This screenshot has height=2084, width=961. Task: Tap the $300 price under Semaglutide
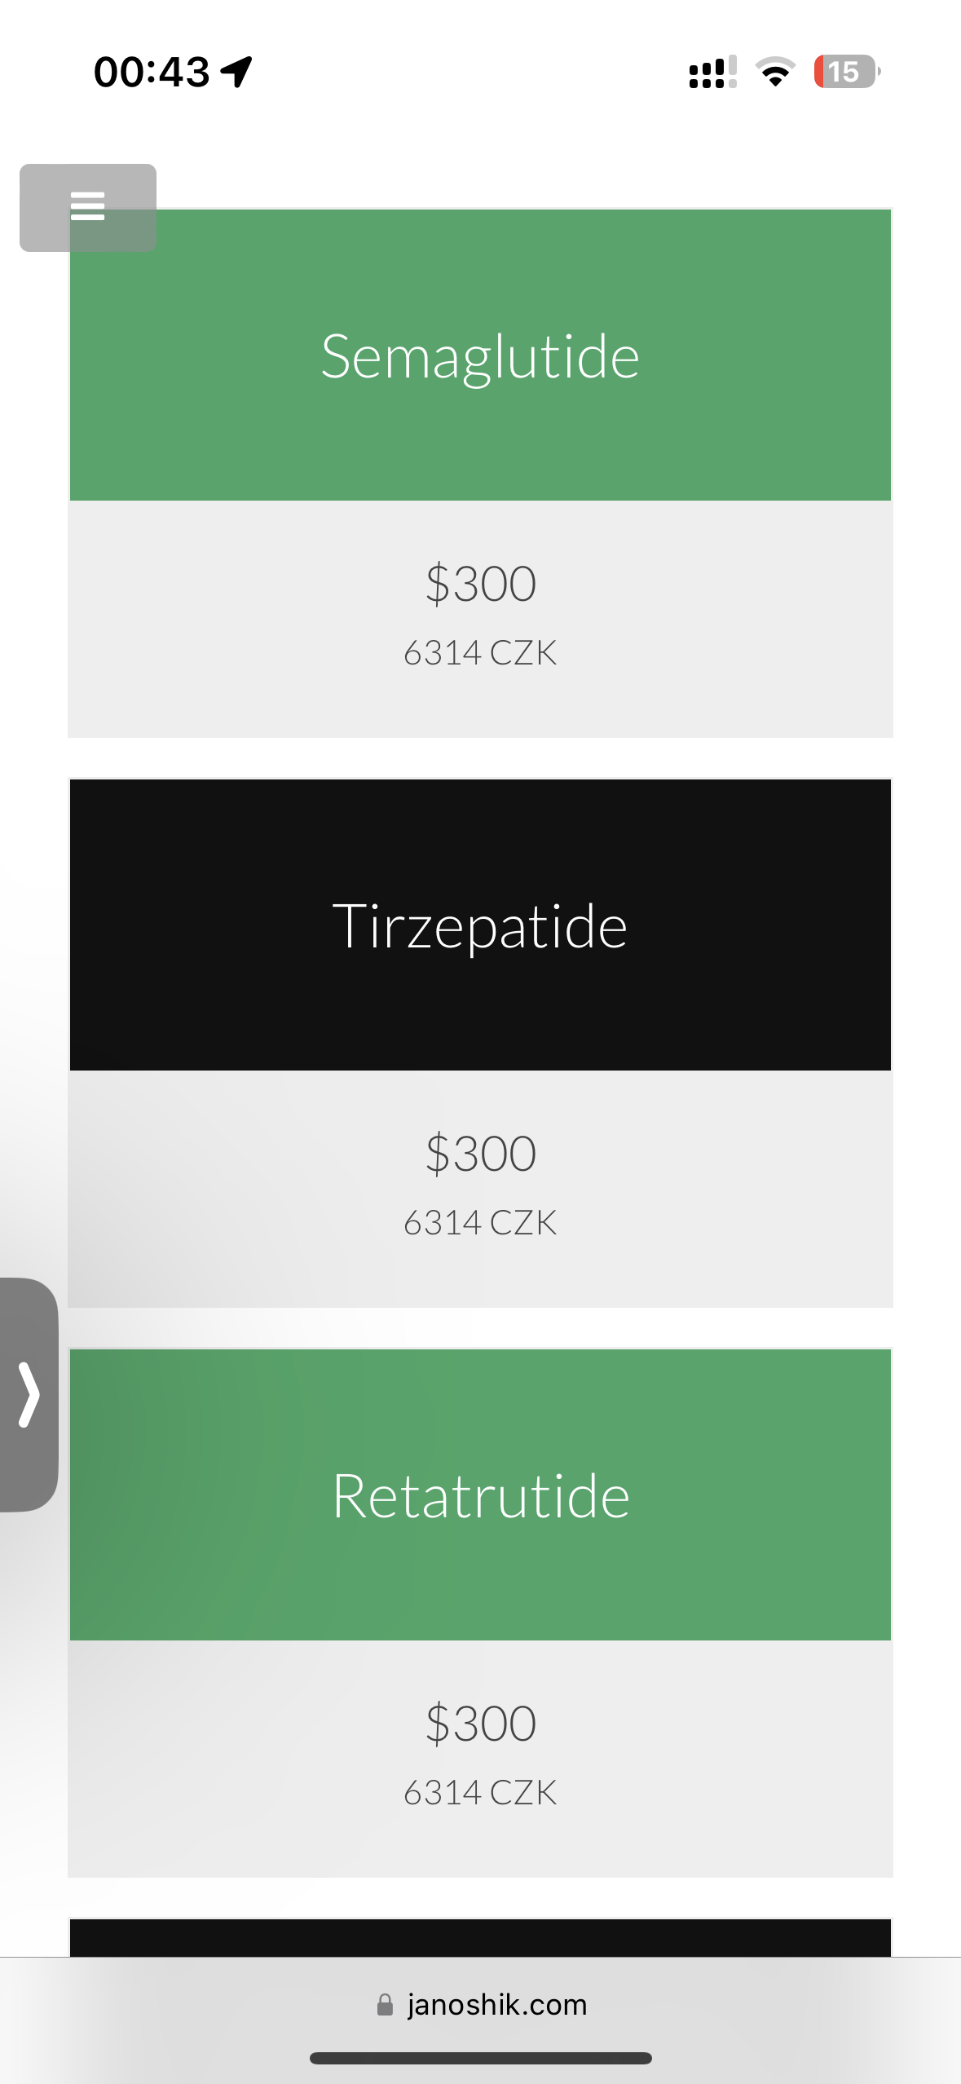click(x=480, y=584)
